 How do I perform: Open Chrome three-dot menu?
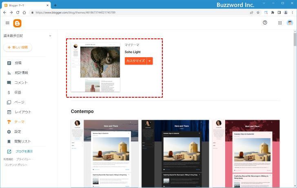coord(292,13)
